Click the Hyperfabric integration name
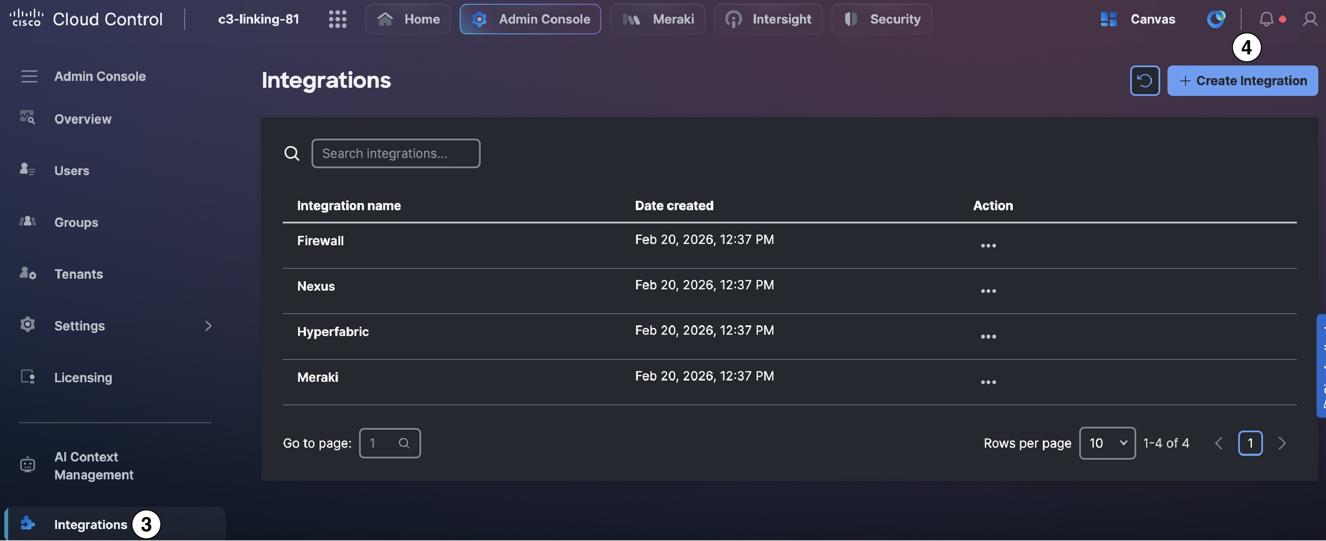Viewport: 1326px width, 541px height. pyautogui.click(x=332, y=332)
